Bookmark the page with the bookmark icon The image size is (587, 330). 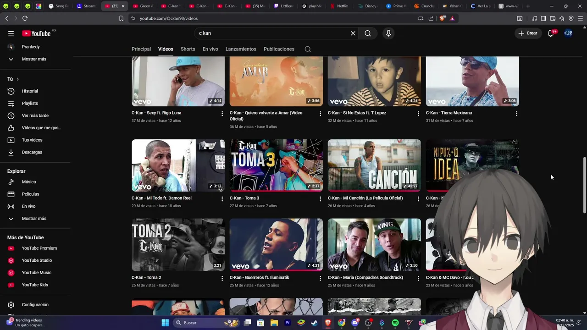pyautogui.click(x=121, y=18)
